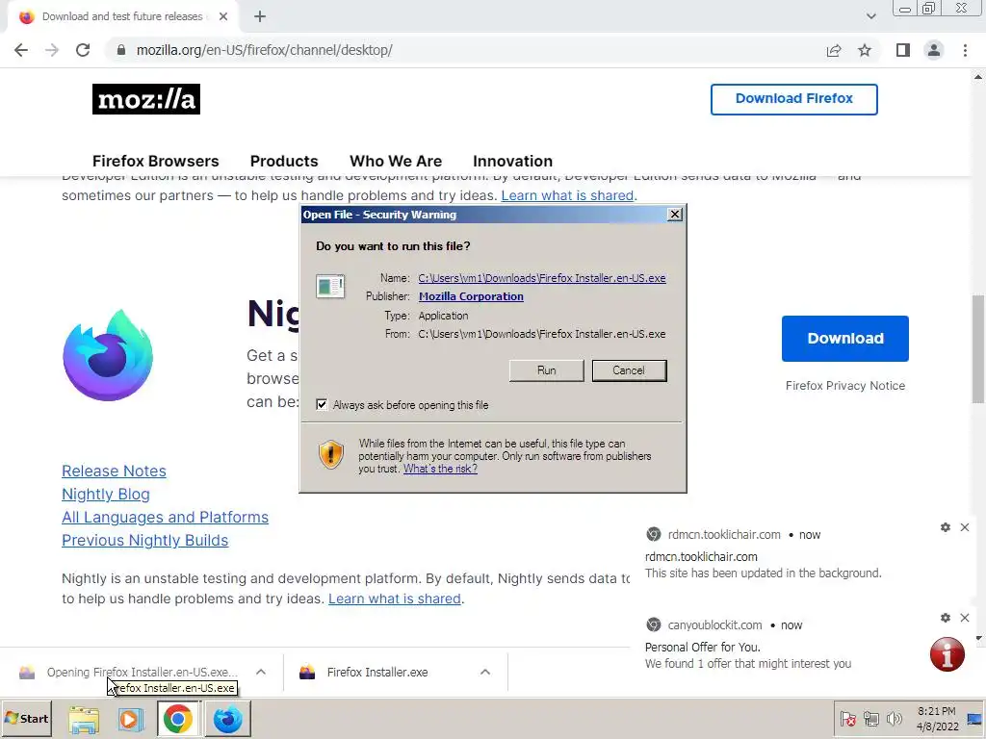Open the Firefox Privacy Notice link
Image resolution: width=986 pixels, height=739 pixels.
[x=845, y=386]
